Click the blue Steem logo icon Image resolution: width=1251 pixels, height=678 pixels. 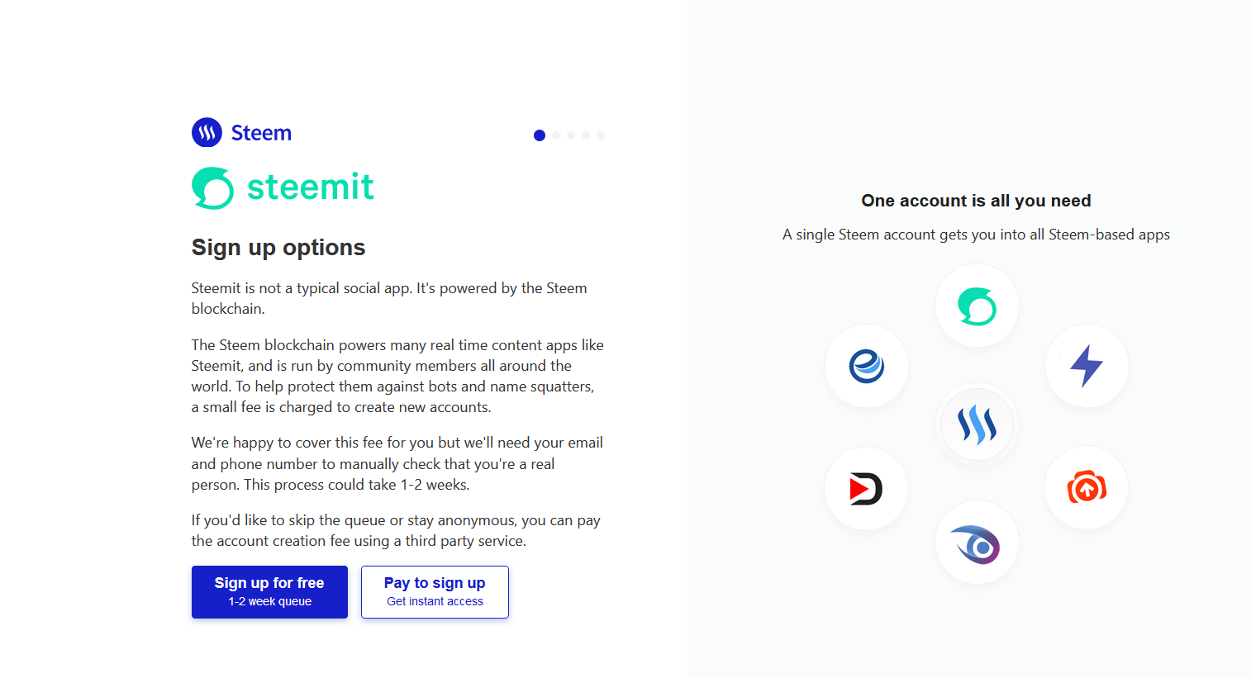(x=207, y=132)
